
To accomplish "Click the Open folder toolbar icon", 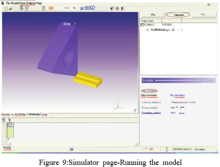I will pos(10,9).
